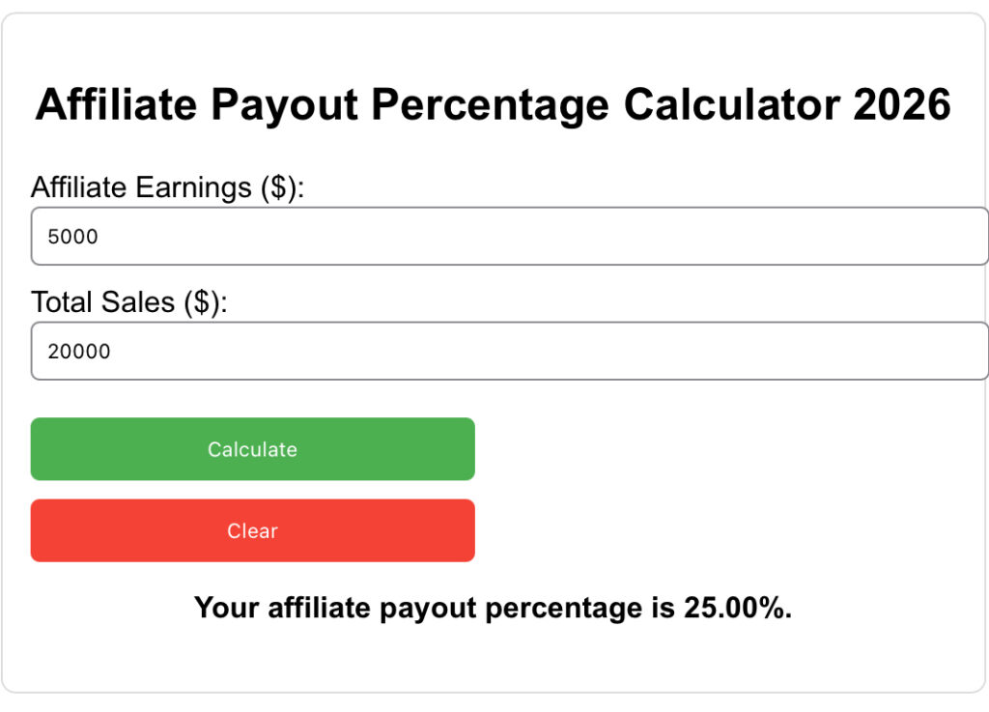The image size is (989, 712).
Task: Select the payout percentage result text
Action: click(494, 608)
